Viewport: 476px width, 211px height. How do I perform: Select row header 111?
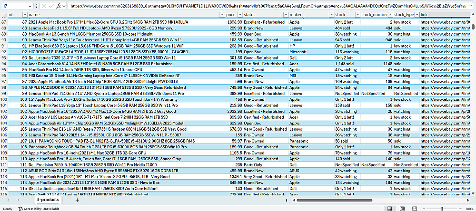click(4, 164)
